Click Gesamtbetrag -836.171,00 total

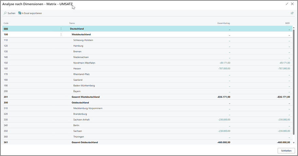coord(224,97)
